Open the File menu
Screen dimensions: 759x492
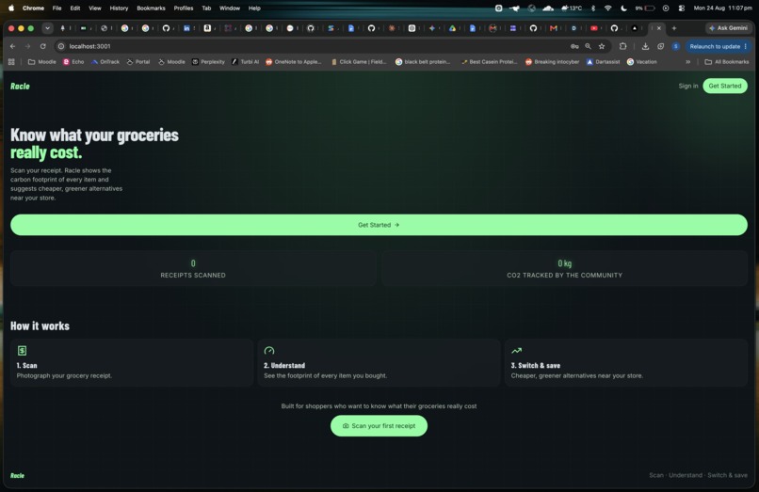click(57, 8)
